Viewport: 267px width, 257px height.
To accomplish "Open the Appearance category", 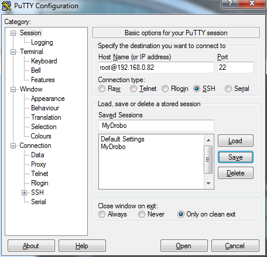I will coord(48,99).
